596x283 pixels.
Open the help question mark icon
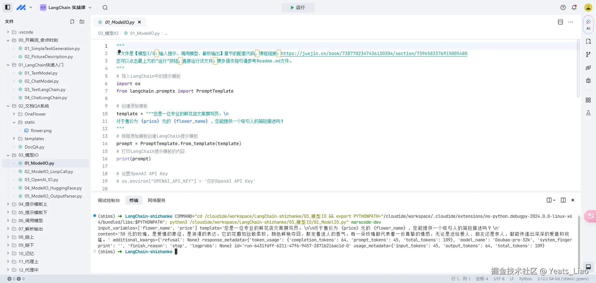pos(563,7)
